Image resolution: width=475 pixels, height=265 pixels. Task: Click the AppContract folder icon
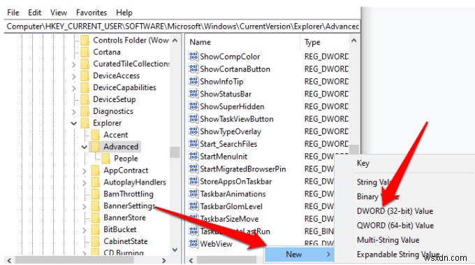point(96,170)
